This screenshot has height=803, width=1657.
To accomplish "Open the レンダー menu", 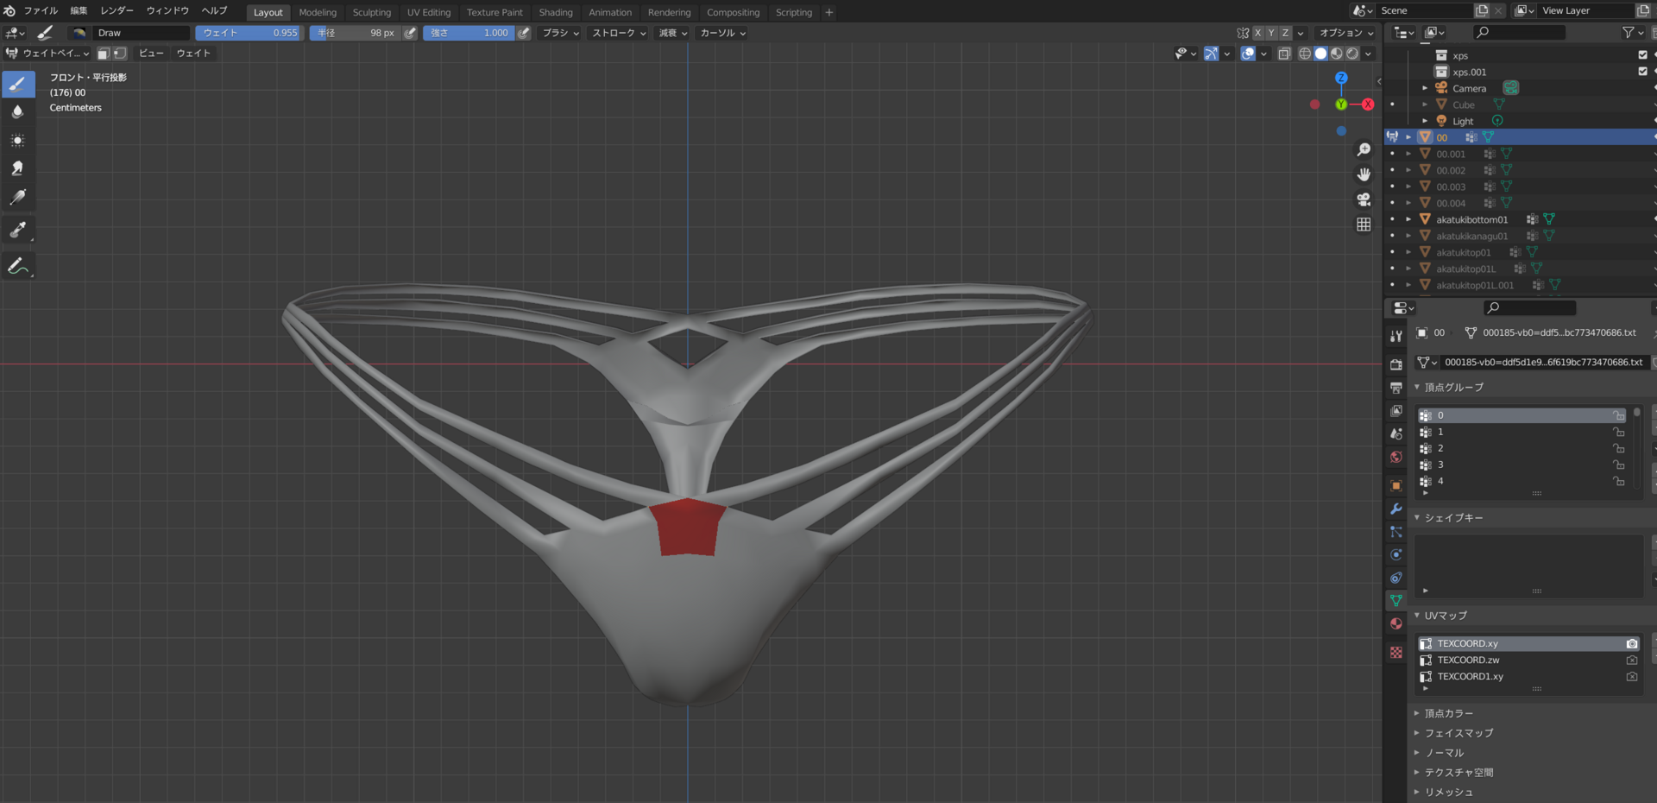I will click(x=117, y=11).
